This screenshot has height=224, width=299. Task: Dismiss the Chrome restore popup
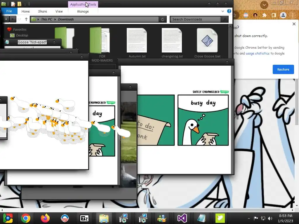click(x=294, y=24)
